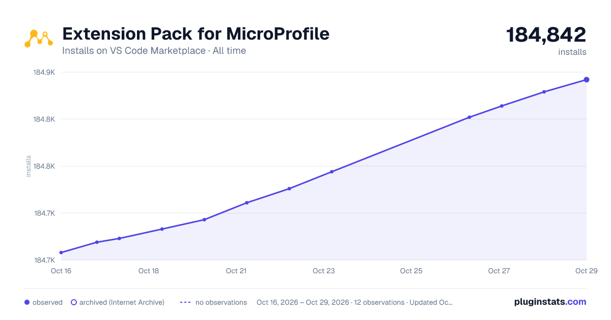This screenshot has width=611, height=320.
Task: Click the 'observed' legend marker
Action: (27, 302)
